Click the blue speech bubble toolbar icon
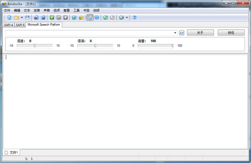Image resolution: width=251 pixels, height=163 pixels. [x=97, y=18]
